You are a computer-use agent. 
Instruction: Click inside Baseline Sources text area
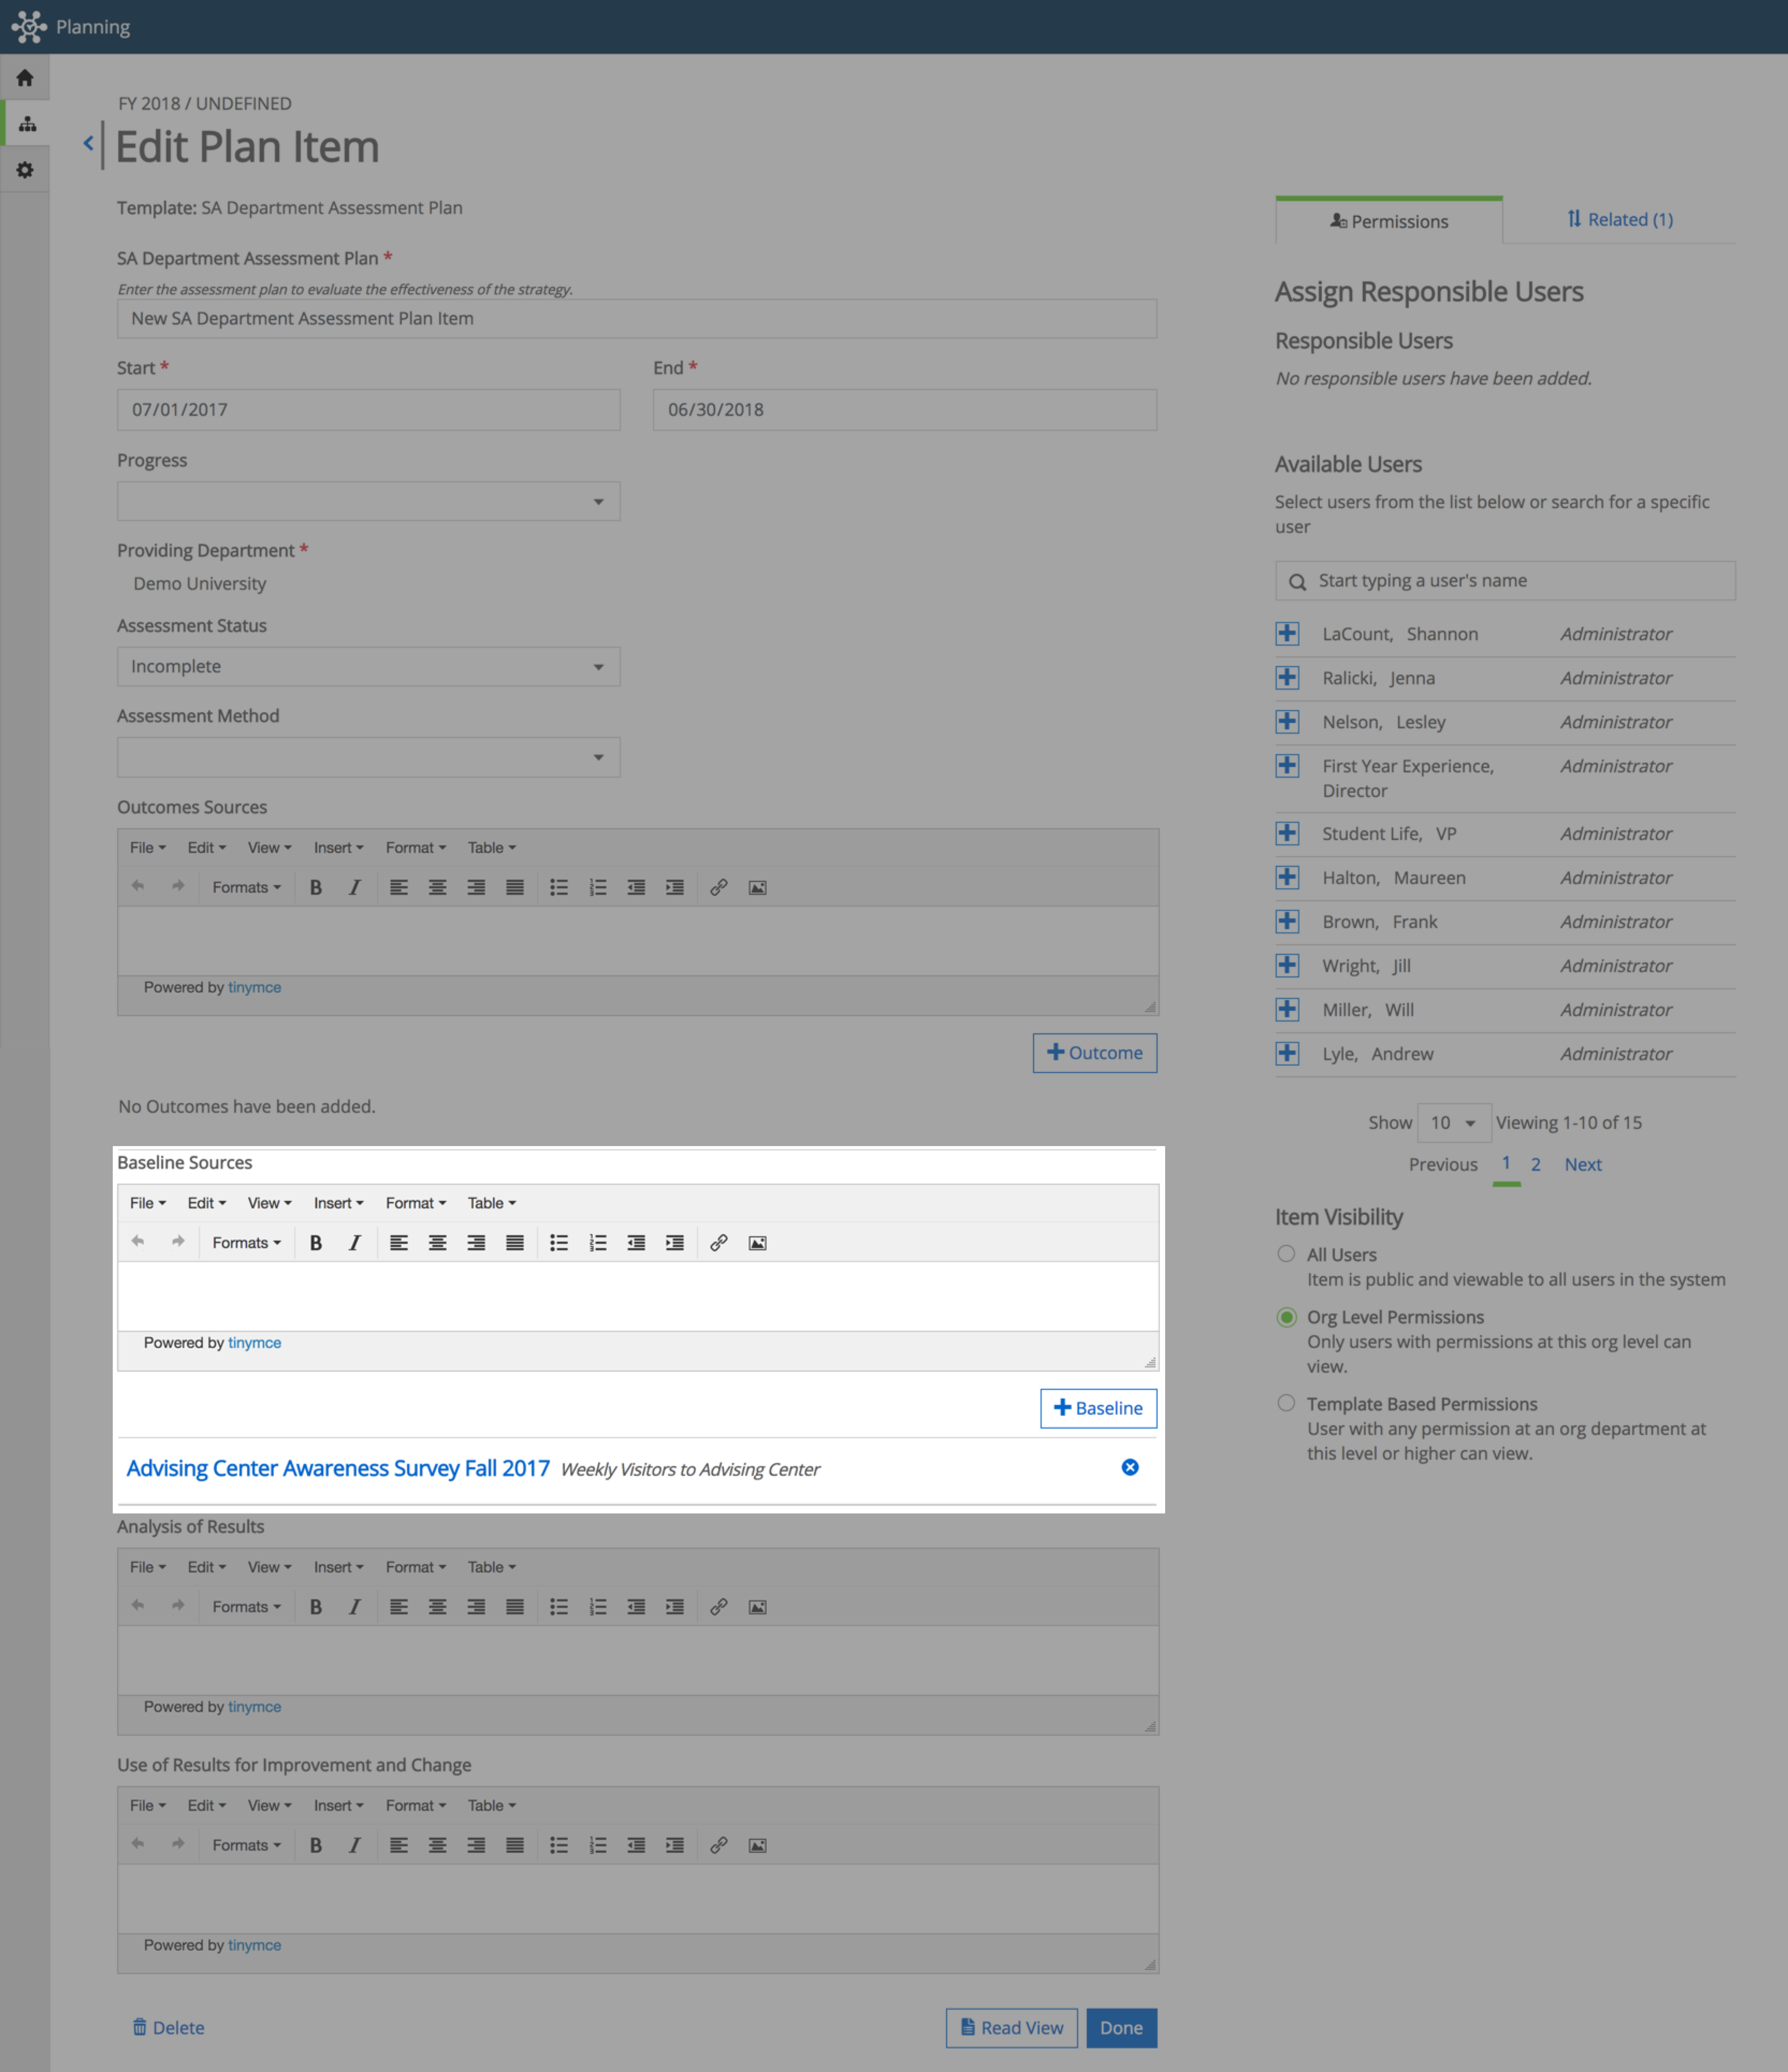click(x=638, y=1296)
